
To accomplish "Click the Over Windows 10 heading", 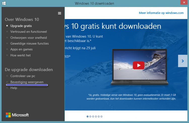I will [22, 19].
